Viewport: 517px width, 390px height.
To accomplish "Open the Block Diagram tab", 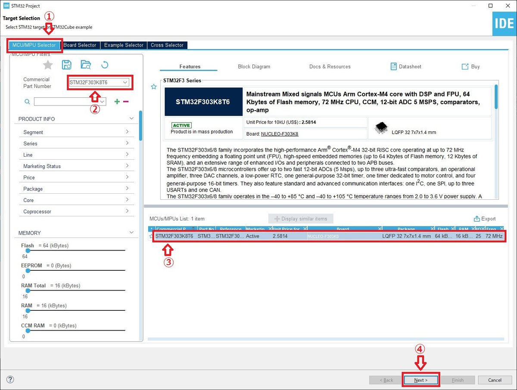I will point(254,67).
